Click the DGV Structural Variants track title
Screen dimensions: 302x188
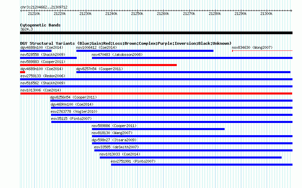click(126, 43)
